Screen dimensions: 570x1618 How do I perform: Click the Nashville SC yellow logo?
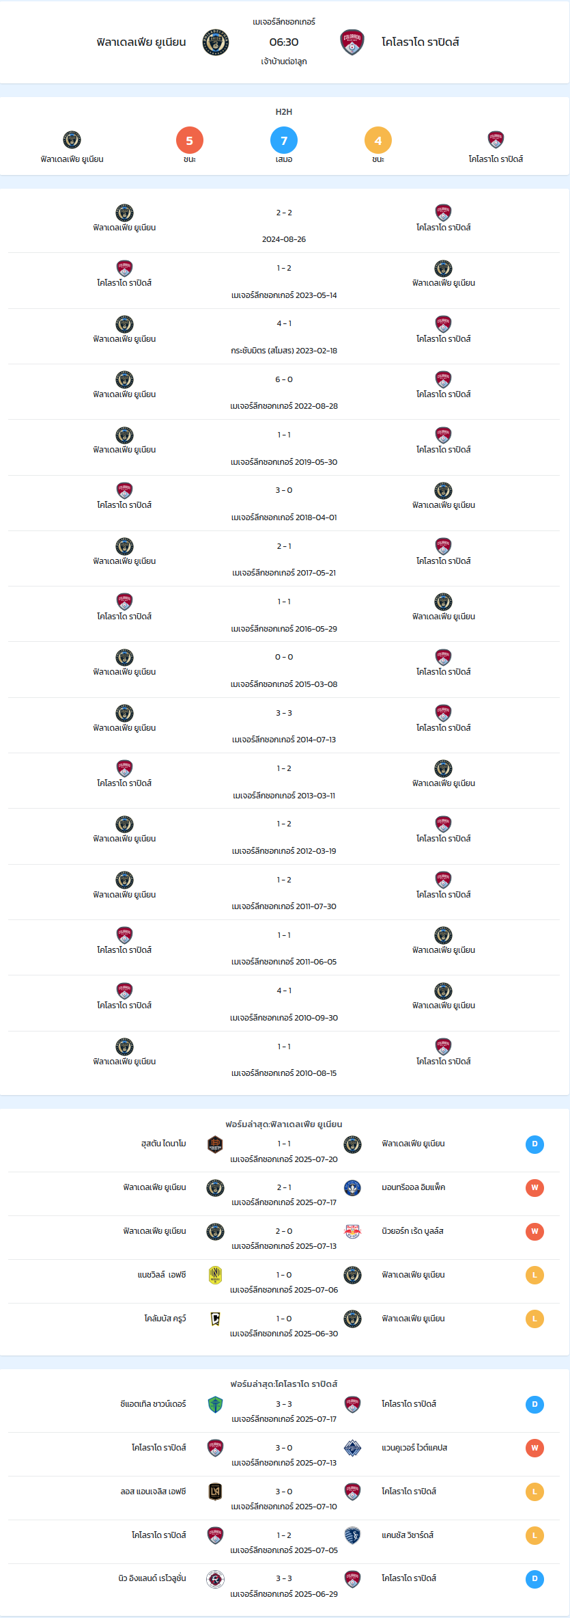pos(215,1276)
